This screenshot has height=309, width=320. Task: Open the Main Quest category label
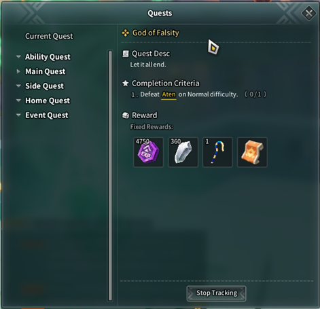click(46, 71)
